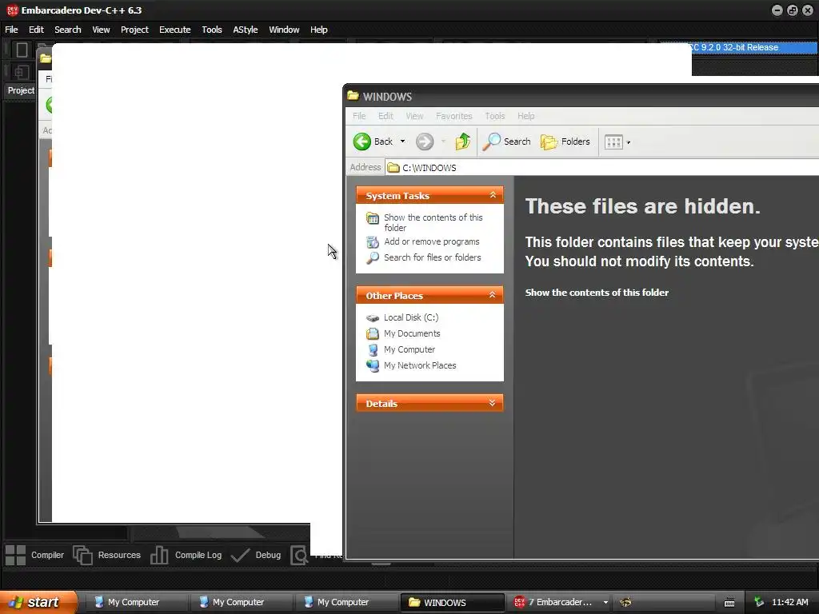Collapse the System Tasks panel
819x614 pixels.
point(492,195)
